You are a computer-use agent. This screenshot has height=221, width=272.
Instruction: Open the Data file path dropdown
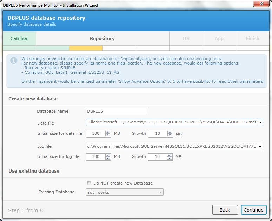point(260,122)
